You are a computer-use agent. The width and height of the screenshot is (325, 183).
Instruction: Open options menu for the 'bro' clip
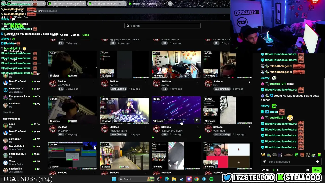tap(249, 82)
